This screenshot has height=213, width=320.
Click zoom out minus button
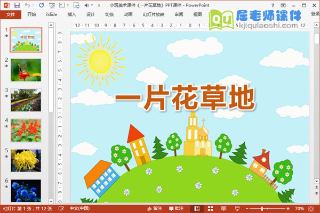point(247,209)
